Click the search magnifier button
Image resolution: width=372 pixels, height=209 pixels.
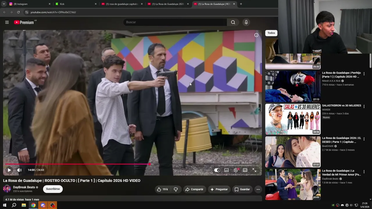click(233, 22)
